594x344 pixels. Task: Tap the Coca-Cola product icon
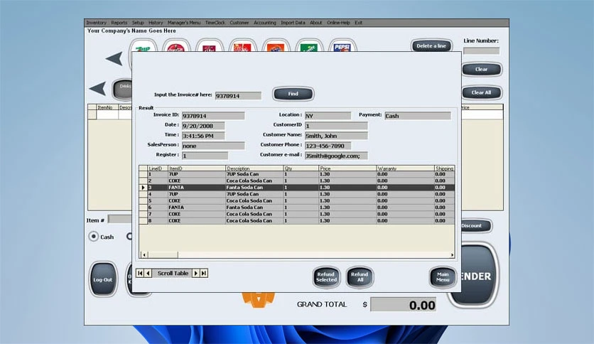coord(175,45)
